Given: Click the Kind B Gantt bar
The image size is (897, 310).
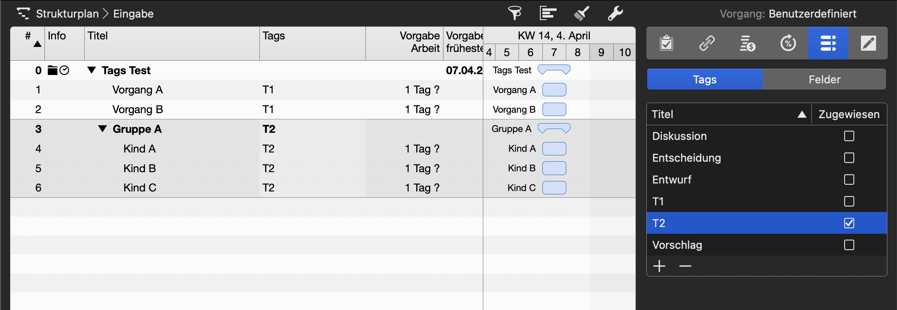Looking at the screenshot, I should click(x=554, y=168).
